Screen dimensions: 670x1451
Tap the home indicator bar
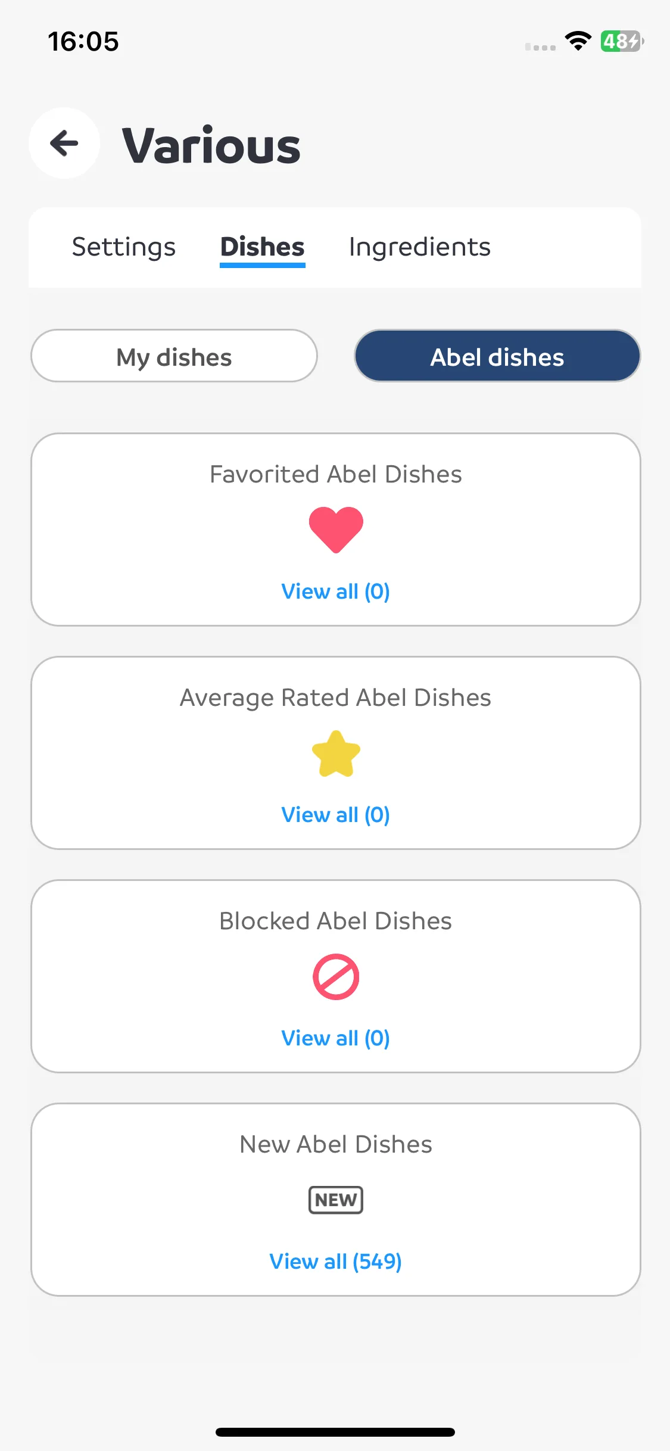pyautogui.click(x=335, y=1432)
